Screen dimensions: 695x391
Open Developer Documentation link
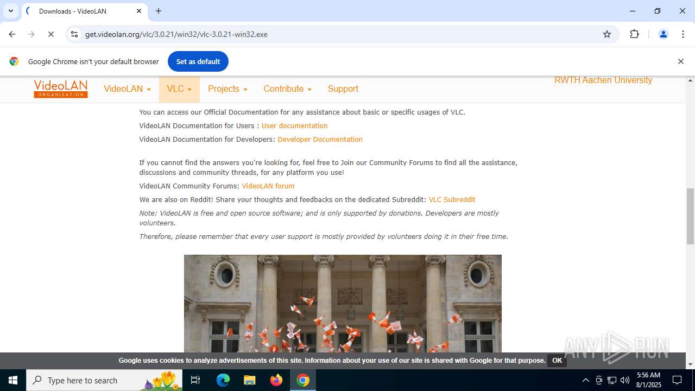[320, 140]
